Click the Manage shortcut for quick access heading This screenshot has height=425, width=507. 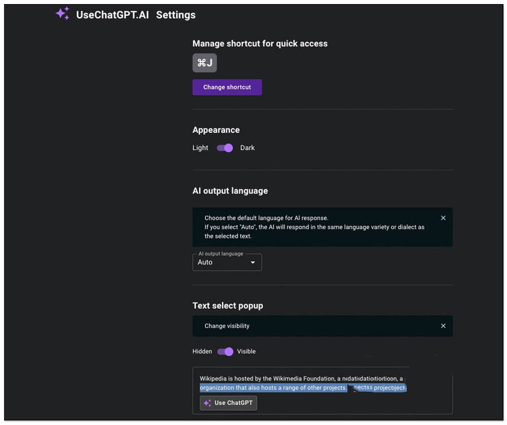click(x=260, y=44)
